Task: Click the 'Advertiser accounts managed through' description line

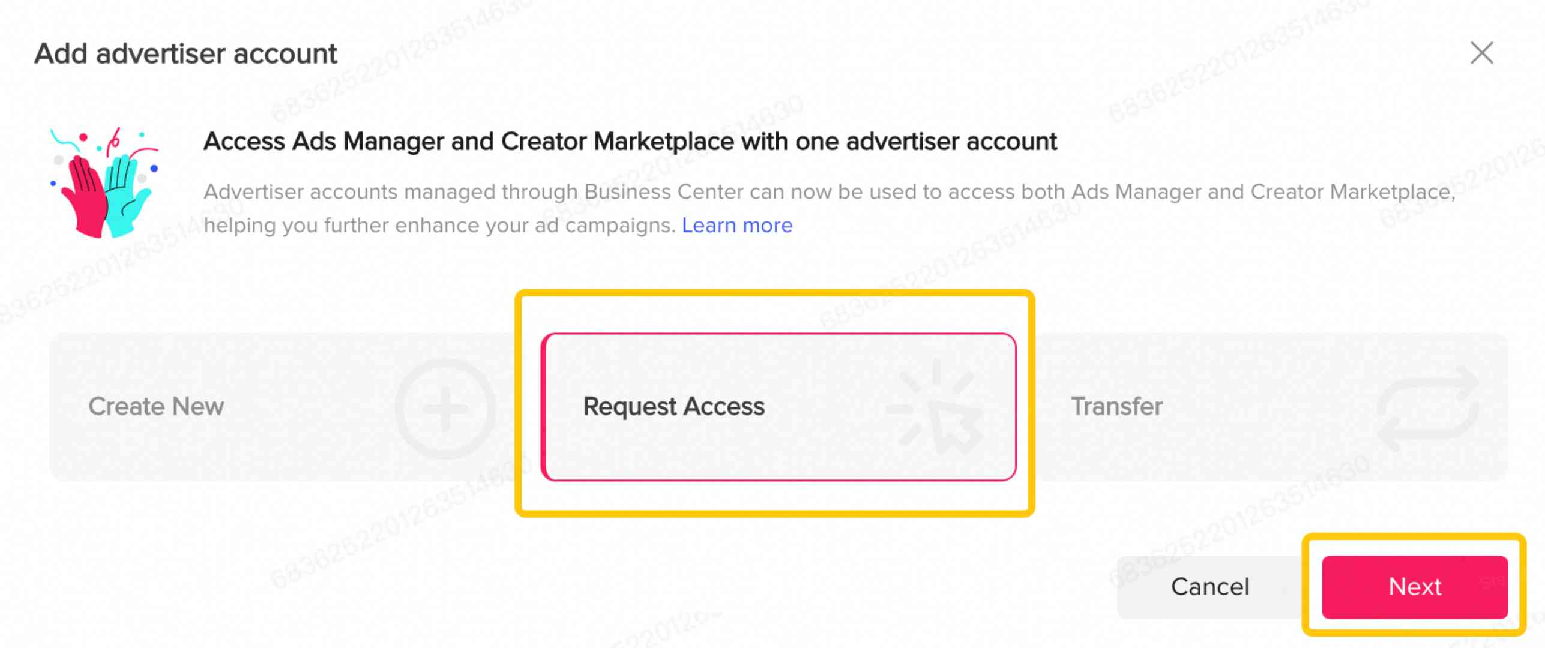Action: click(828, 192)
